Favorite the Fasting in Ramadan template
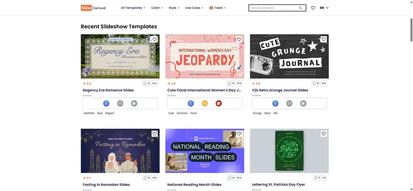This screenshot has height=191, width=413. 154,134
